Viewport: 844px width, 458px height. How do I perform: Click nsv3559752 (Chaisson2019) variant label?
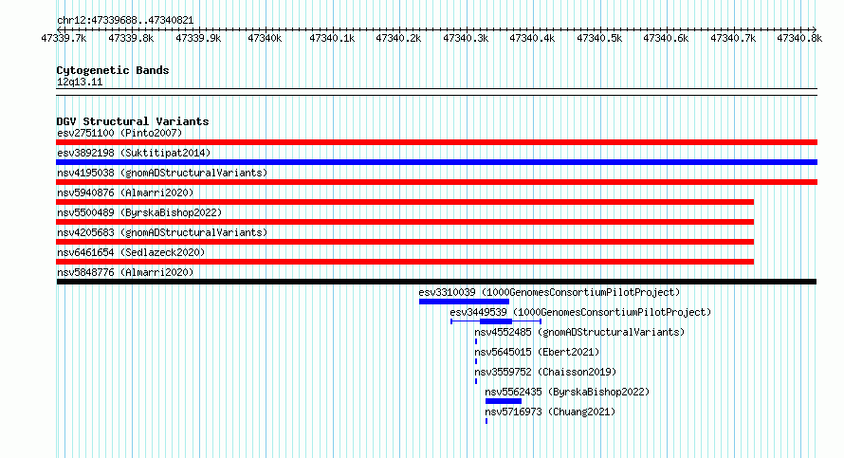(x=545, y=372)
